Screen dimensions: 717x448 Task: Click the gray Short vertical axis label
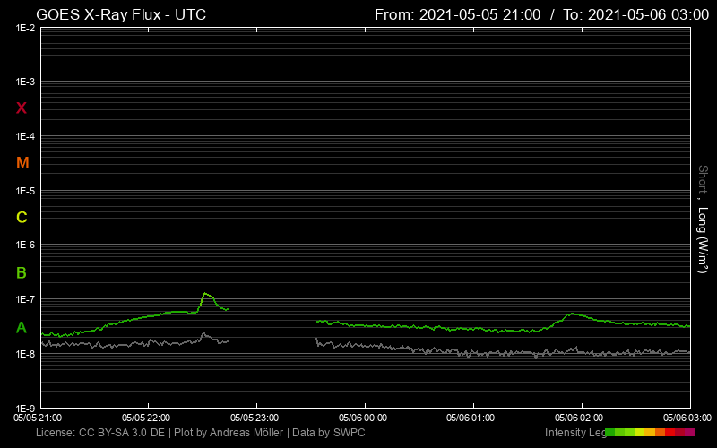click(x=703, y=179)
